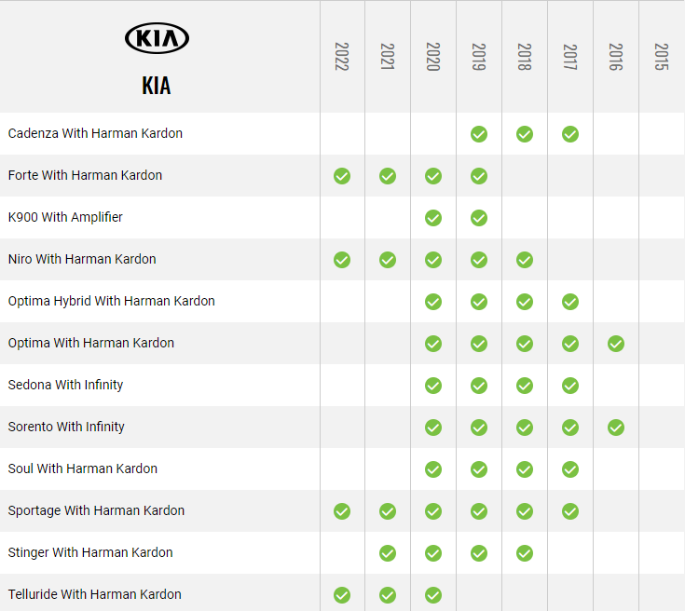The height and width of the screenshot is (611, 685).
Task: Select the 2022 year column header
Action: [342, 57]
